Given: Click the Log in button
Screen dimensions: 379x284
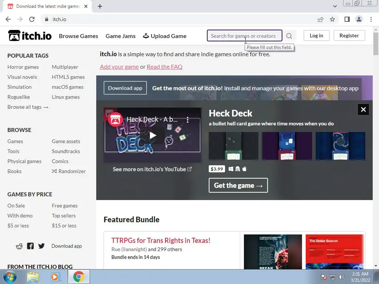Looking at the screenshot, I should pyautogui.click(x=316, y=35).
